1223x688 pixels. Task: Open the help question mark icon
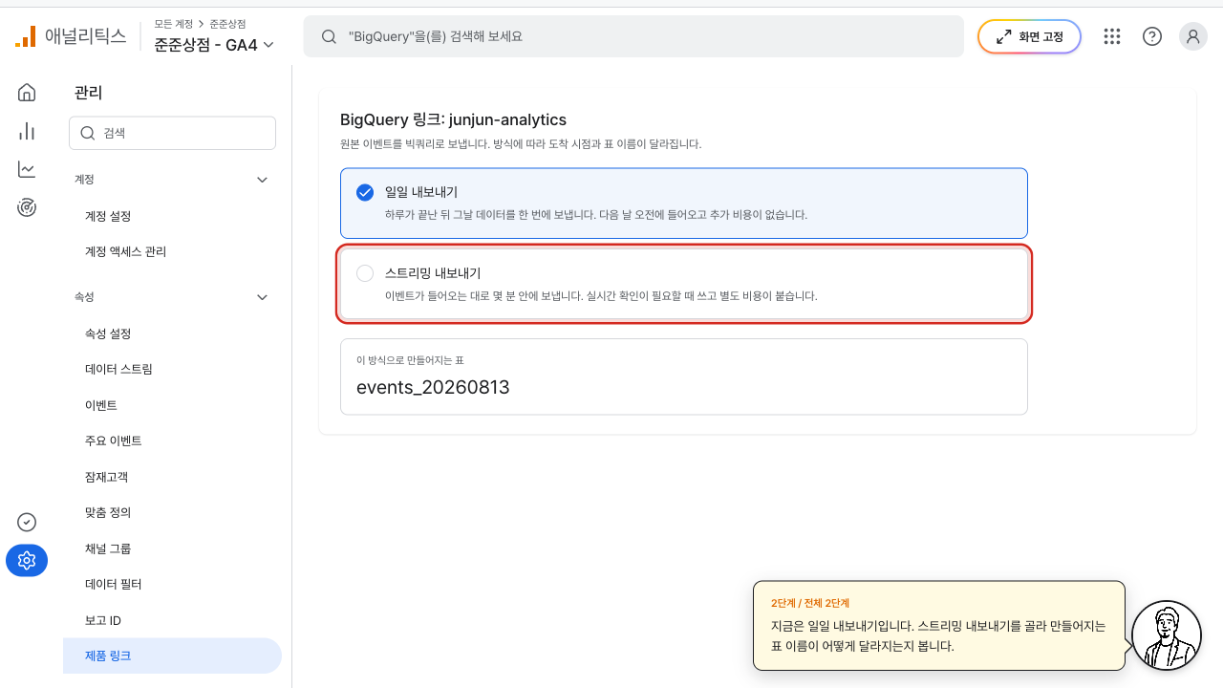1152,36
